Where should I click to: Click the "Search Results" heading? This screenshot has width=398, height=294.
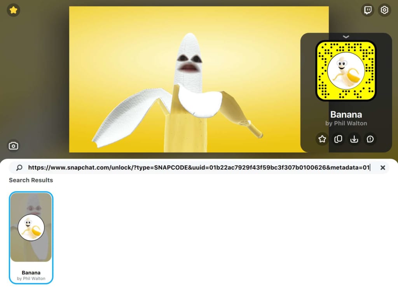pyautogui.click(x=31, y=180)
